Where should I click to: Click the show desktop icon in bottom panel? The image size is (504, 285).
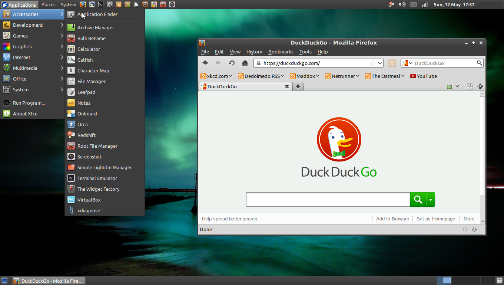point(4,281)
